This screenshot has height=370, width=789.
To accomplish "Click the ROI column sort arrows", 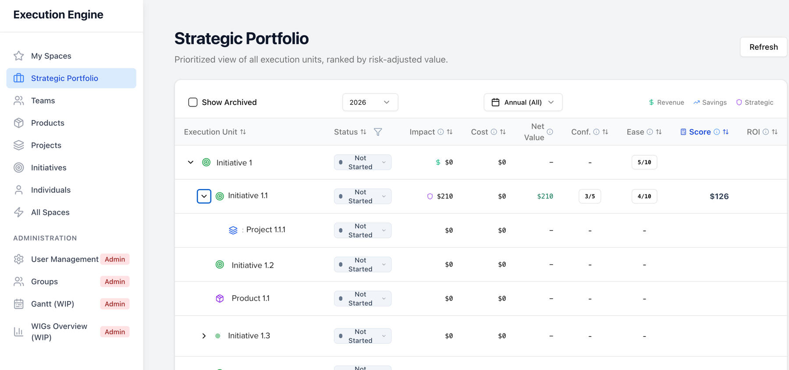I will [x=775, y=132].
